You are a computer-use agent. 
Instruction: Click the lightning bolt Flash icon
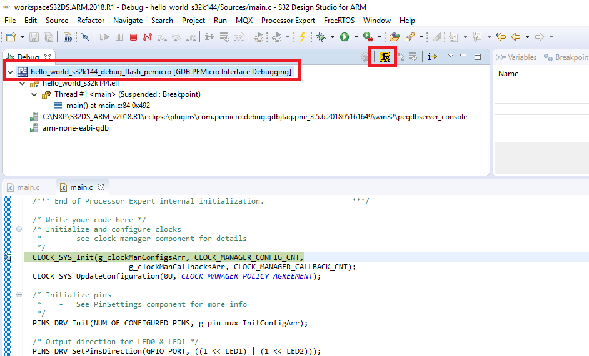coord(302,37)
